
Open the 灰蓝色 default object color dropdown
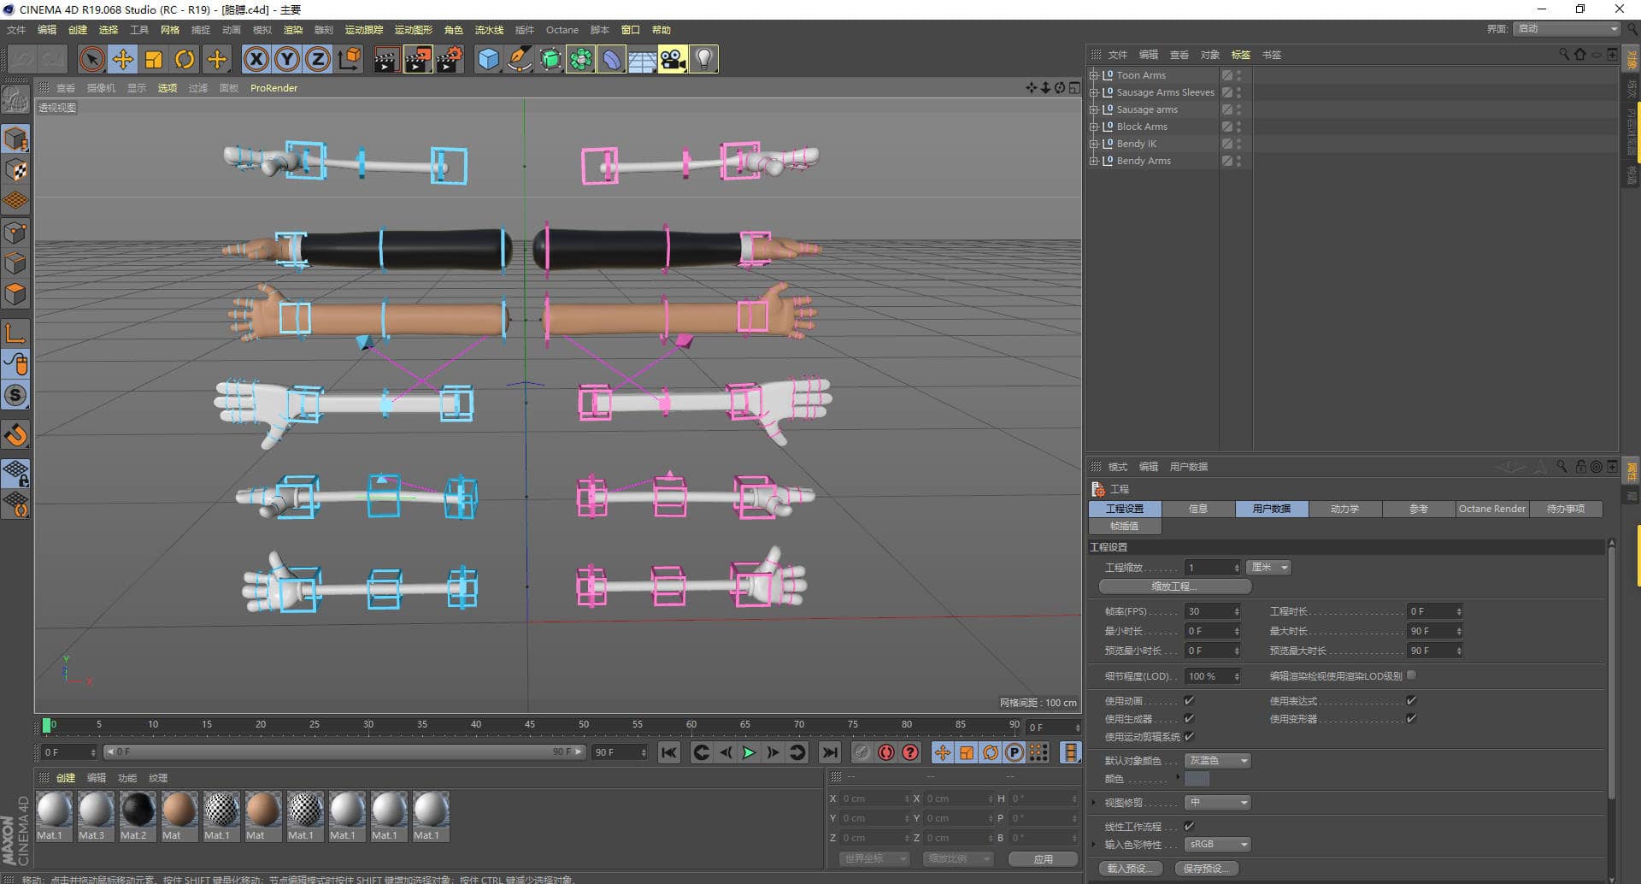[1218, 760]
